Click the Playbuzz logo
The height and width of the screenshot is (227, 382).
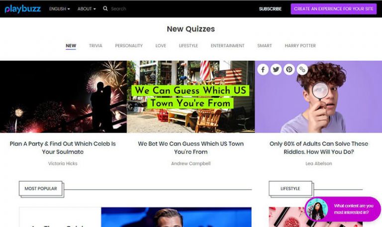pos(23,9)
